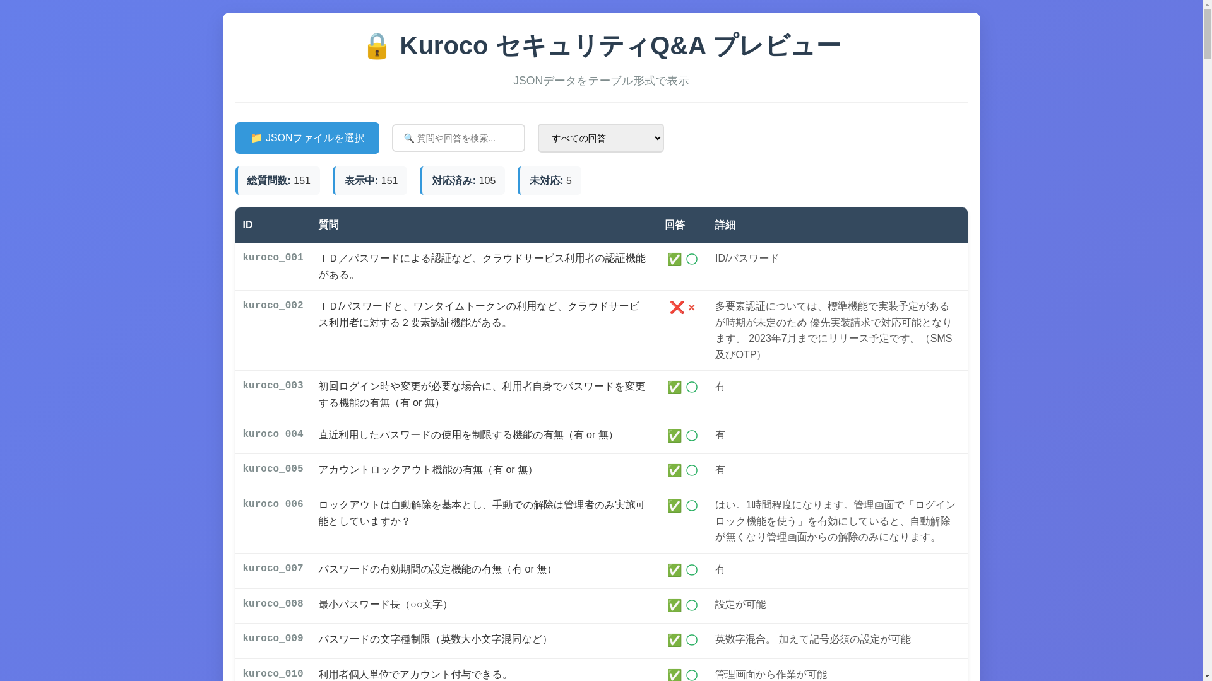Click the green checkmark icon for kuroco_004
1212x681 pixels.
tap(674, 436)
